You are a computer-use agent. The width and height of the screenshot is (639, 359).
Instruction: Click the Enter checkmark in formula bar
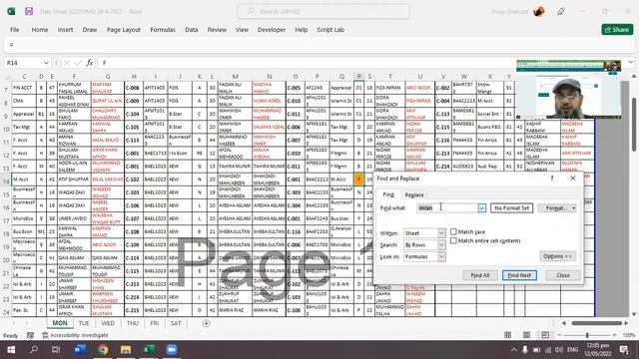78,63
